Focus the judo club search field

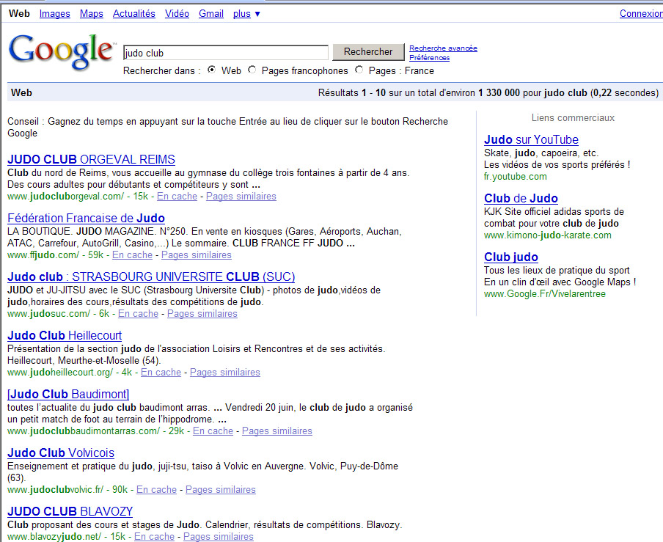pos(226,53)
